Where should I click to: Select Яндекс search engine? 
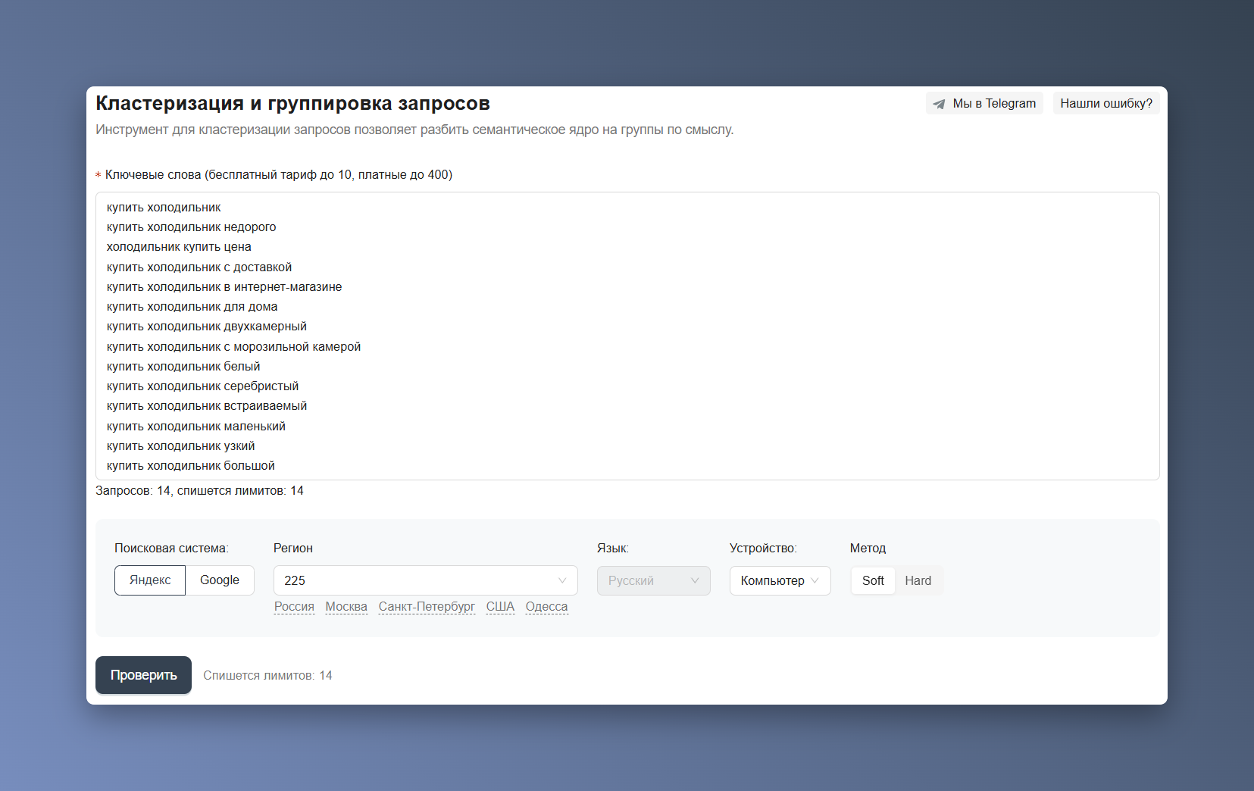pos(150,580)
